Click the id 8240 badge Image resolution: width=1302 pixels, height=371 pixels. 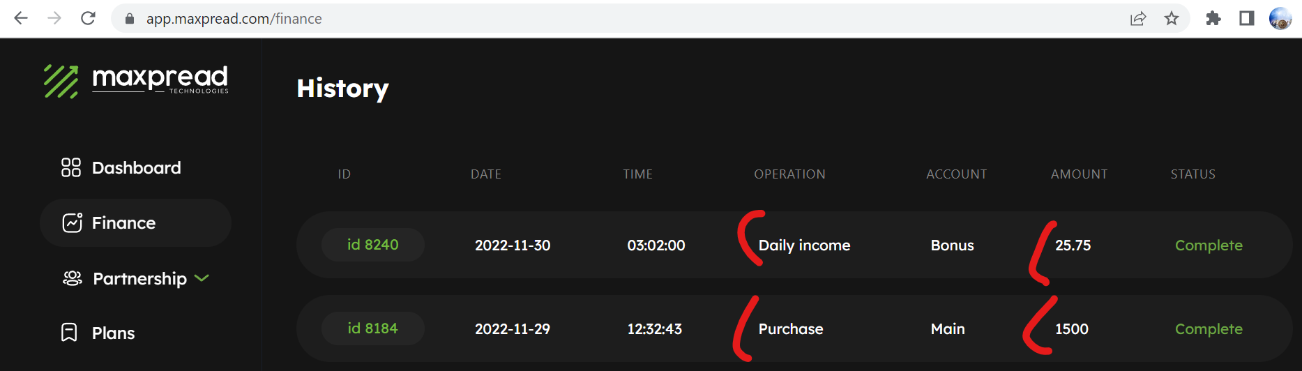373,245
